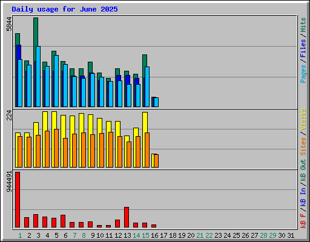
Task: Click day 10 on the date axis
Action: point(100,235)
